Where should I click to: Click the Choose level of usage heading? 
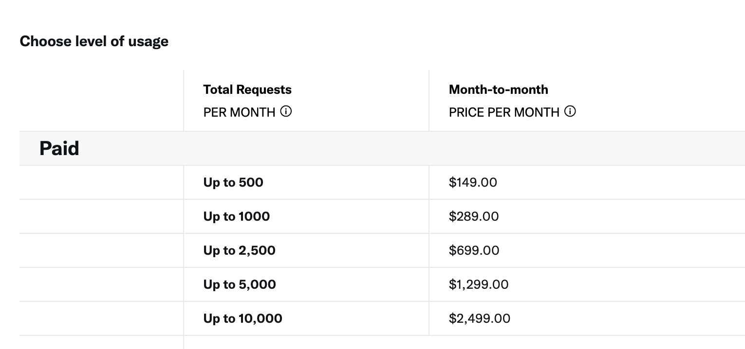coord(94,41)
